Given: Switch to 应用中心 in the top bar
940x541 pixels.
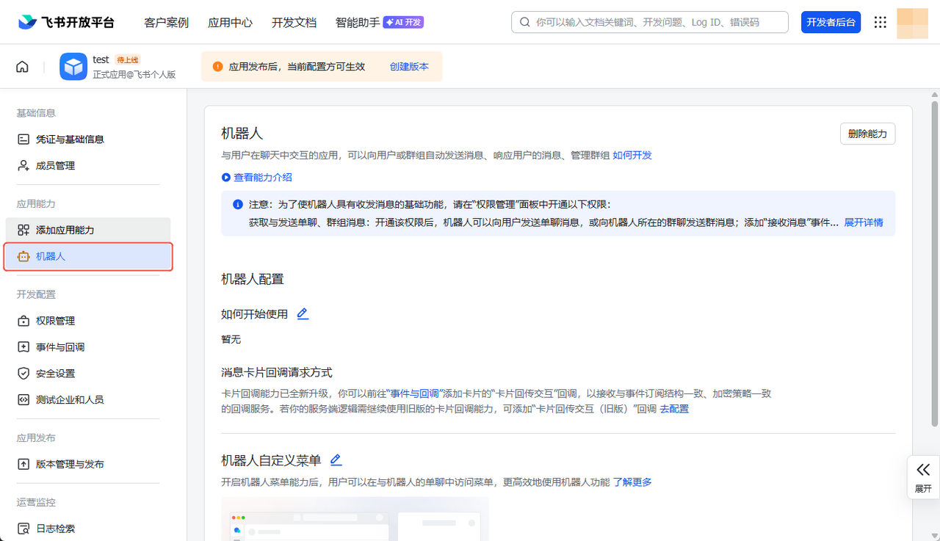Looking at the screenshot, I should pyautogui.click(x=230, y=22).
